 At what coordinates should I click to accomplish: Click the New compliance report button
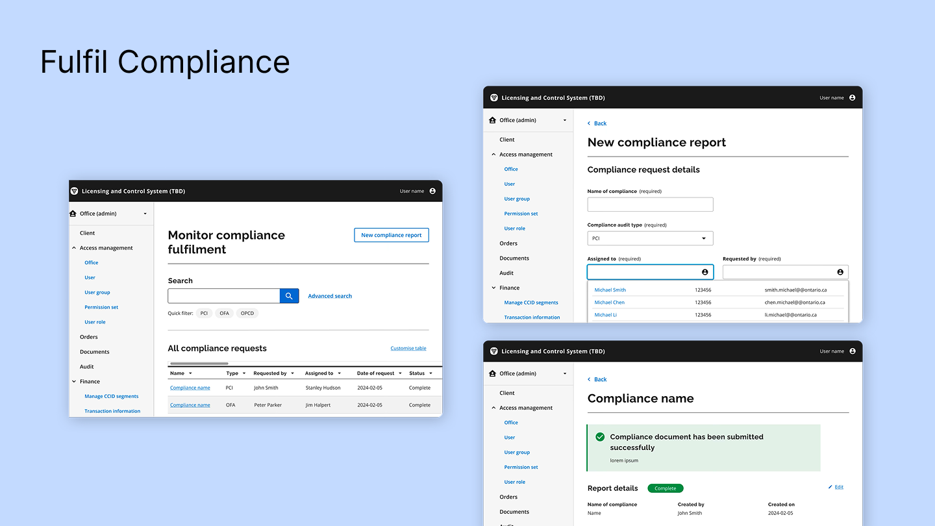(391, 235)
